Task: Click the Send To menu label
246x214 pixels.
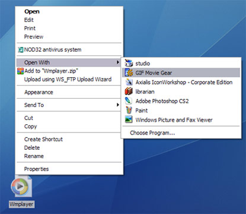Action: [34, 105]
